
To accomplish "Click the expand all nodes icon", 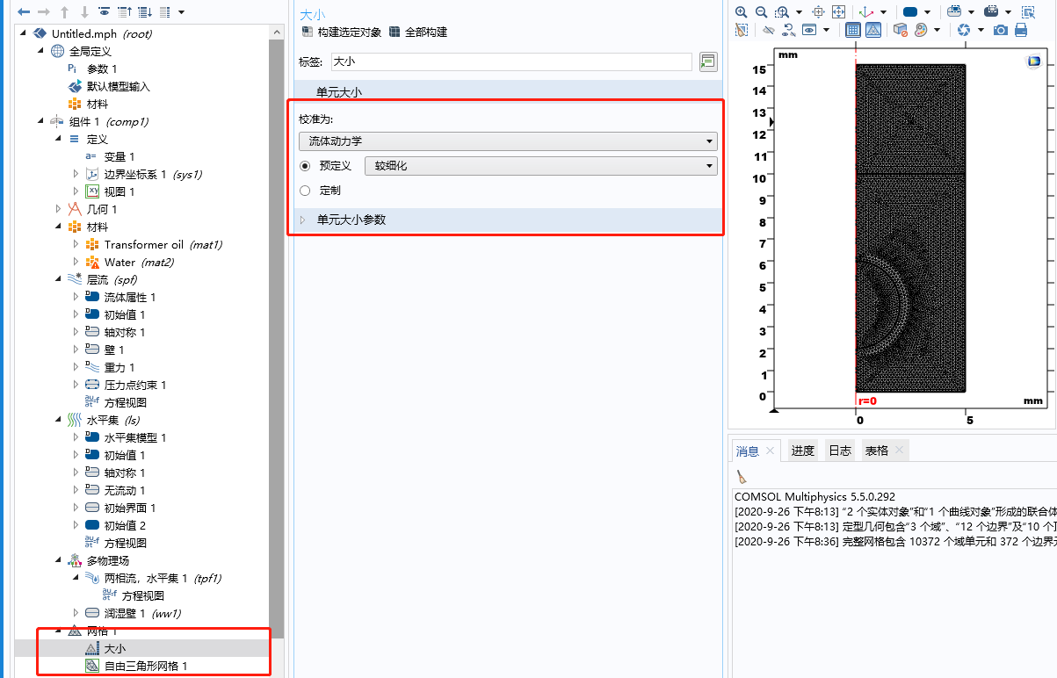I will point(144,12).
